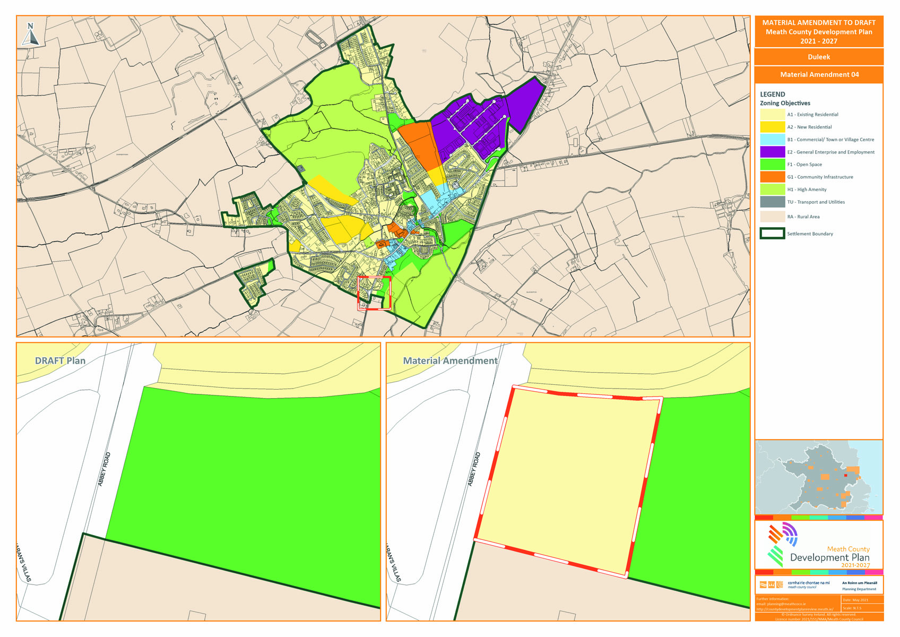Select the crown logo of Meath County Council
The image size is (900, 637).
click(772, 584)
